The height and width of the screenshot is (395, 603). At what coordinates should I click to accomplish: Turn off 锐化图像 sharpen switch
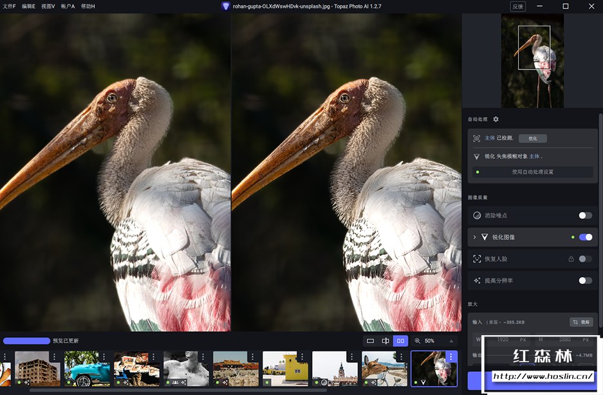point(585,237)
